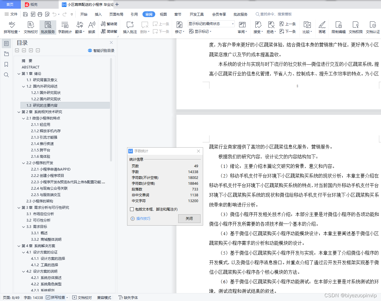The width and height of the screenshot is (381, 301).
Task: Click 缺失字体 in status bar
Action: coord(128,298)
